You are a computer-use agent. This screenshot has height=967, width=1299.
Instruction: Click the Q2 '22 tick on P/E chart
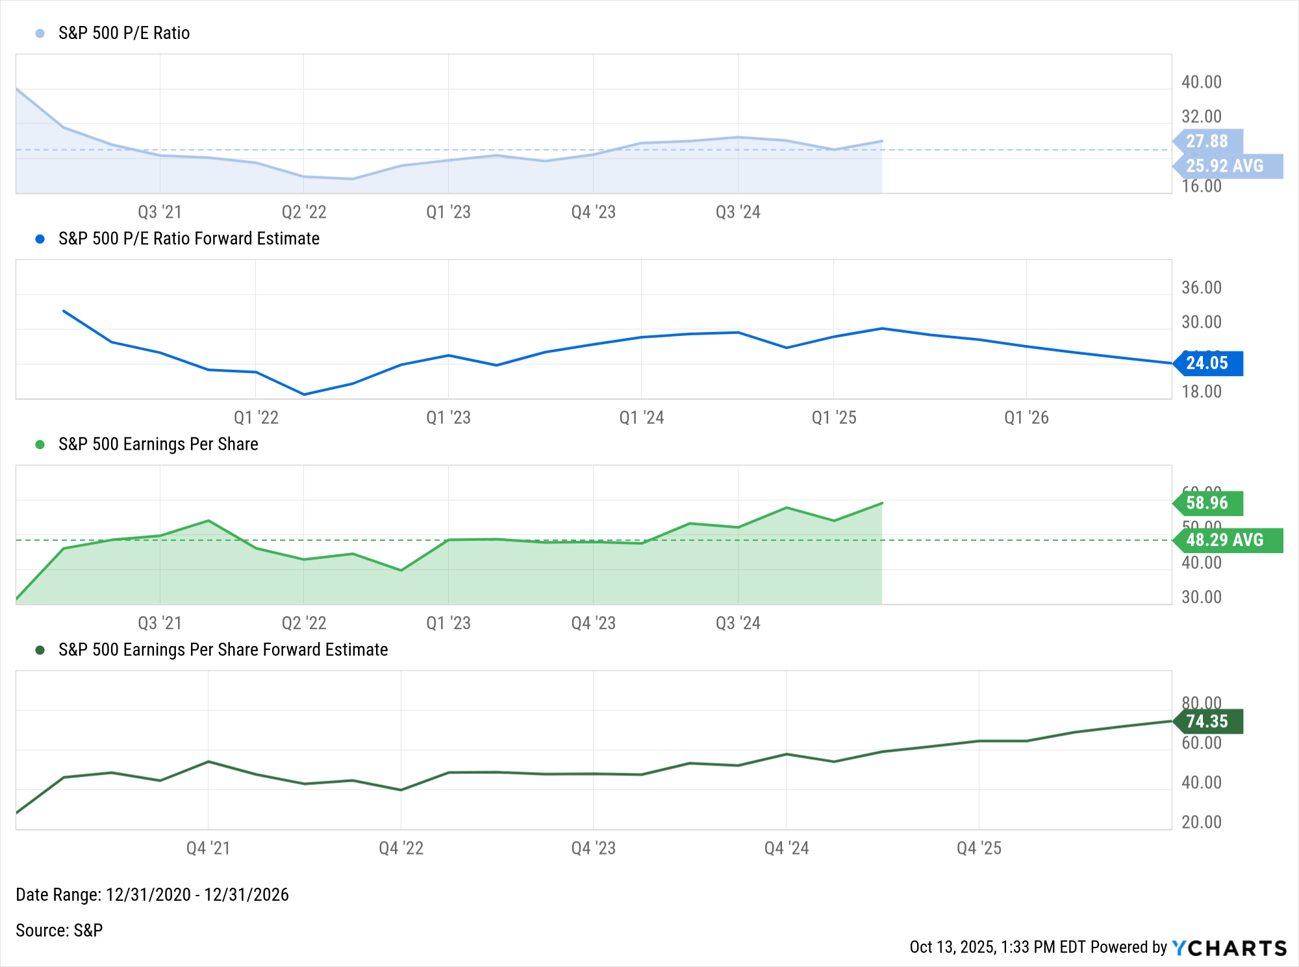point(304,213)
